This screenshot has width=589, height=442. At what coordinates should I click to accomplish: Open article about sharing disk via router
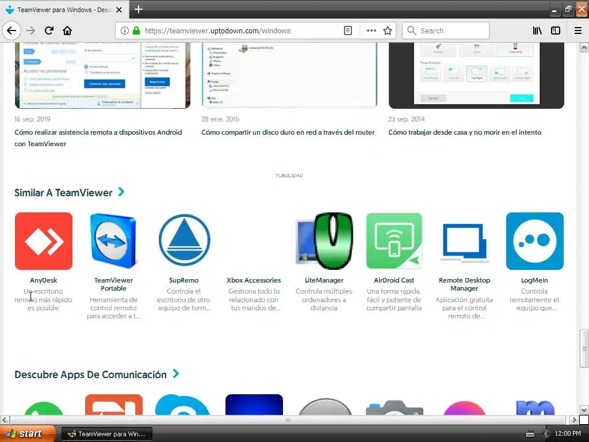[x=288, y=132]
